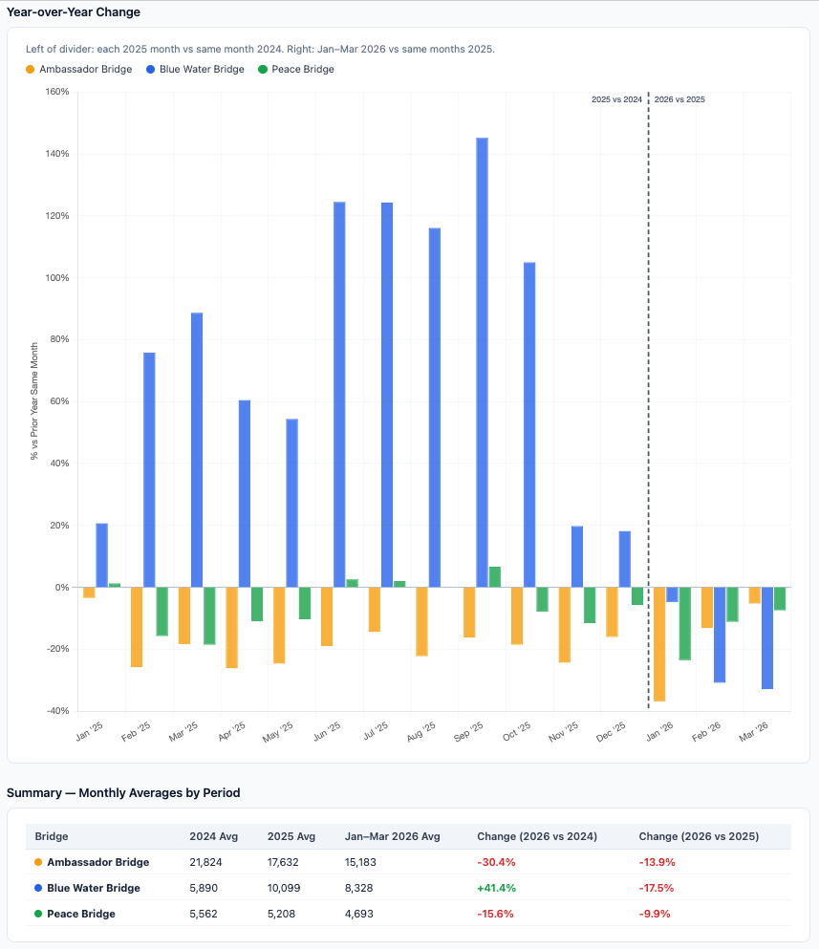This screenshot has width=819, height=949.
Task: Click the orange Ambassador Bridge legend dot
Action: 31,69
